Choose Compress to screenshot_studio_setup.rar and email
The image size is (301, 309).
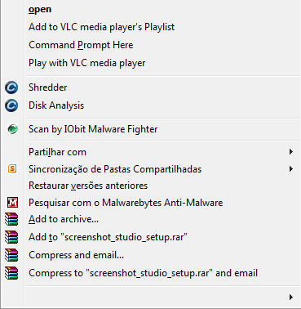[143, 273]
